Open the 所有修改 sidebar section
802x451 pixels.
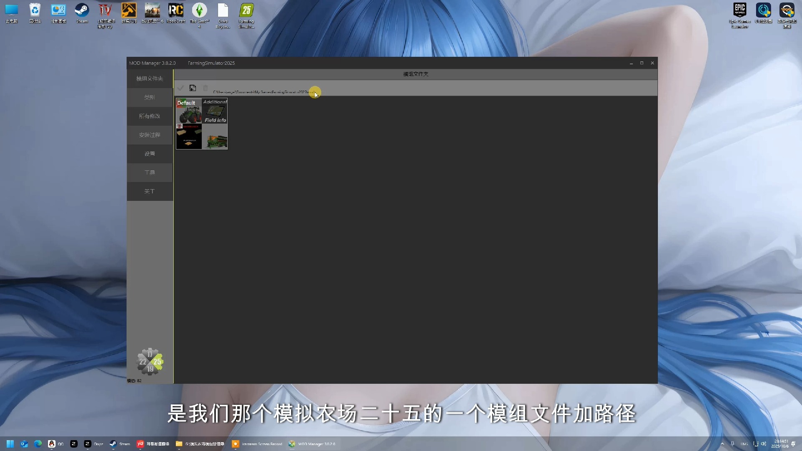pos(150,116)
